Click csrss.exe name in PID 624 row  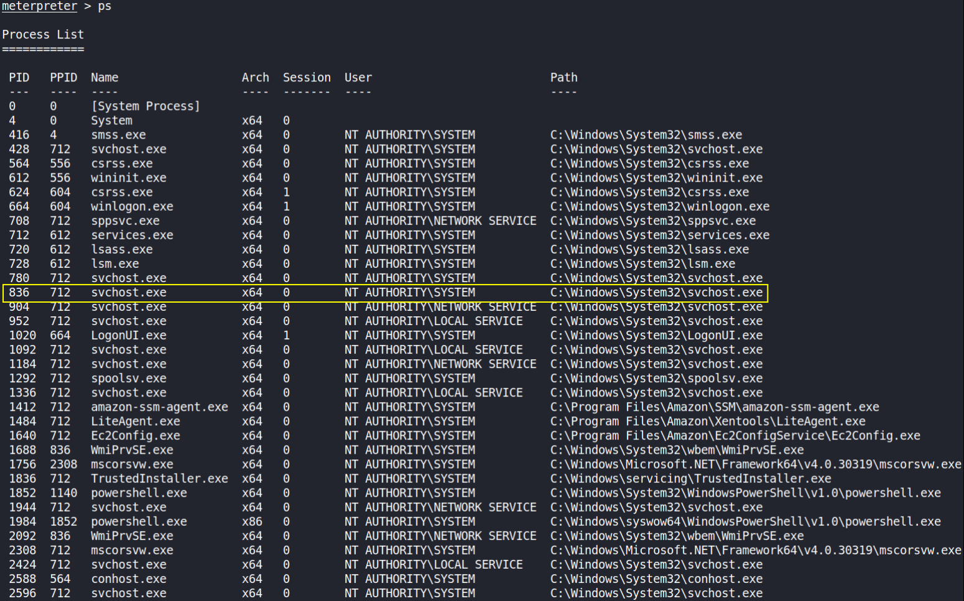pos(121,192)
